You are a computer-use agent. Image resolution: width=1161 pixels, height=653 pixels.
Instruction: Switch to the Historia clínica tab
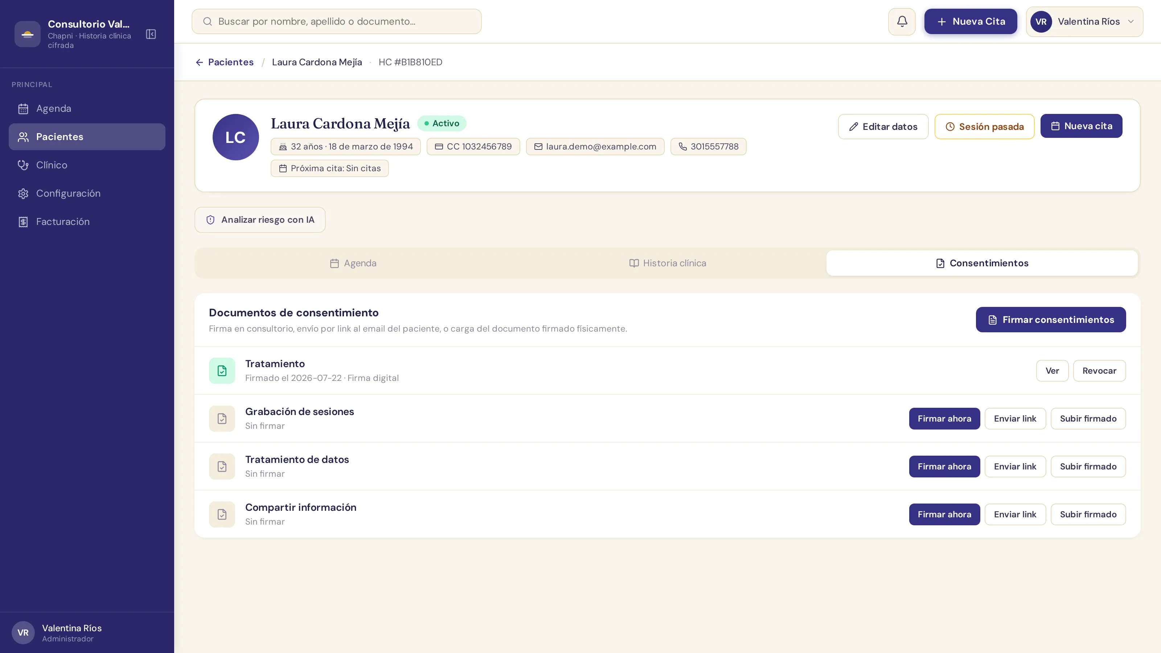pyautogui.click(x=668, y=263)
